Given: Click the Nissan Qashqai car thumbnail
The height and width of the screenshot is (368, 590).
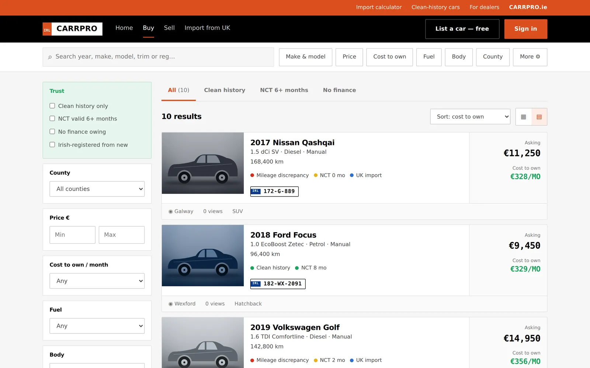Looking at the screenshot, I should tap(203, 163).
